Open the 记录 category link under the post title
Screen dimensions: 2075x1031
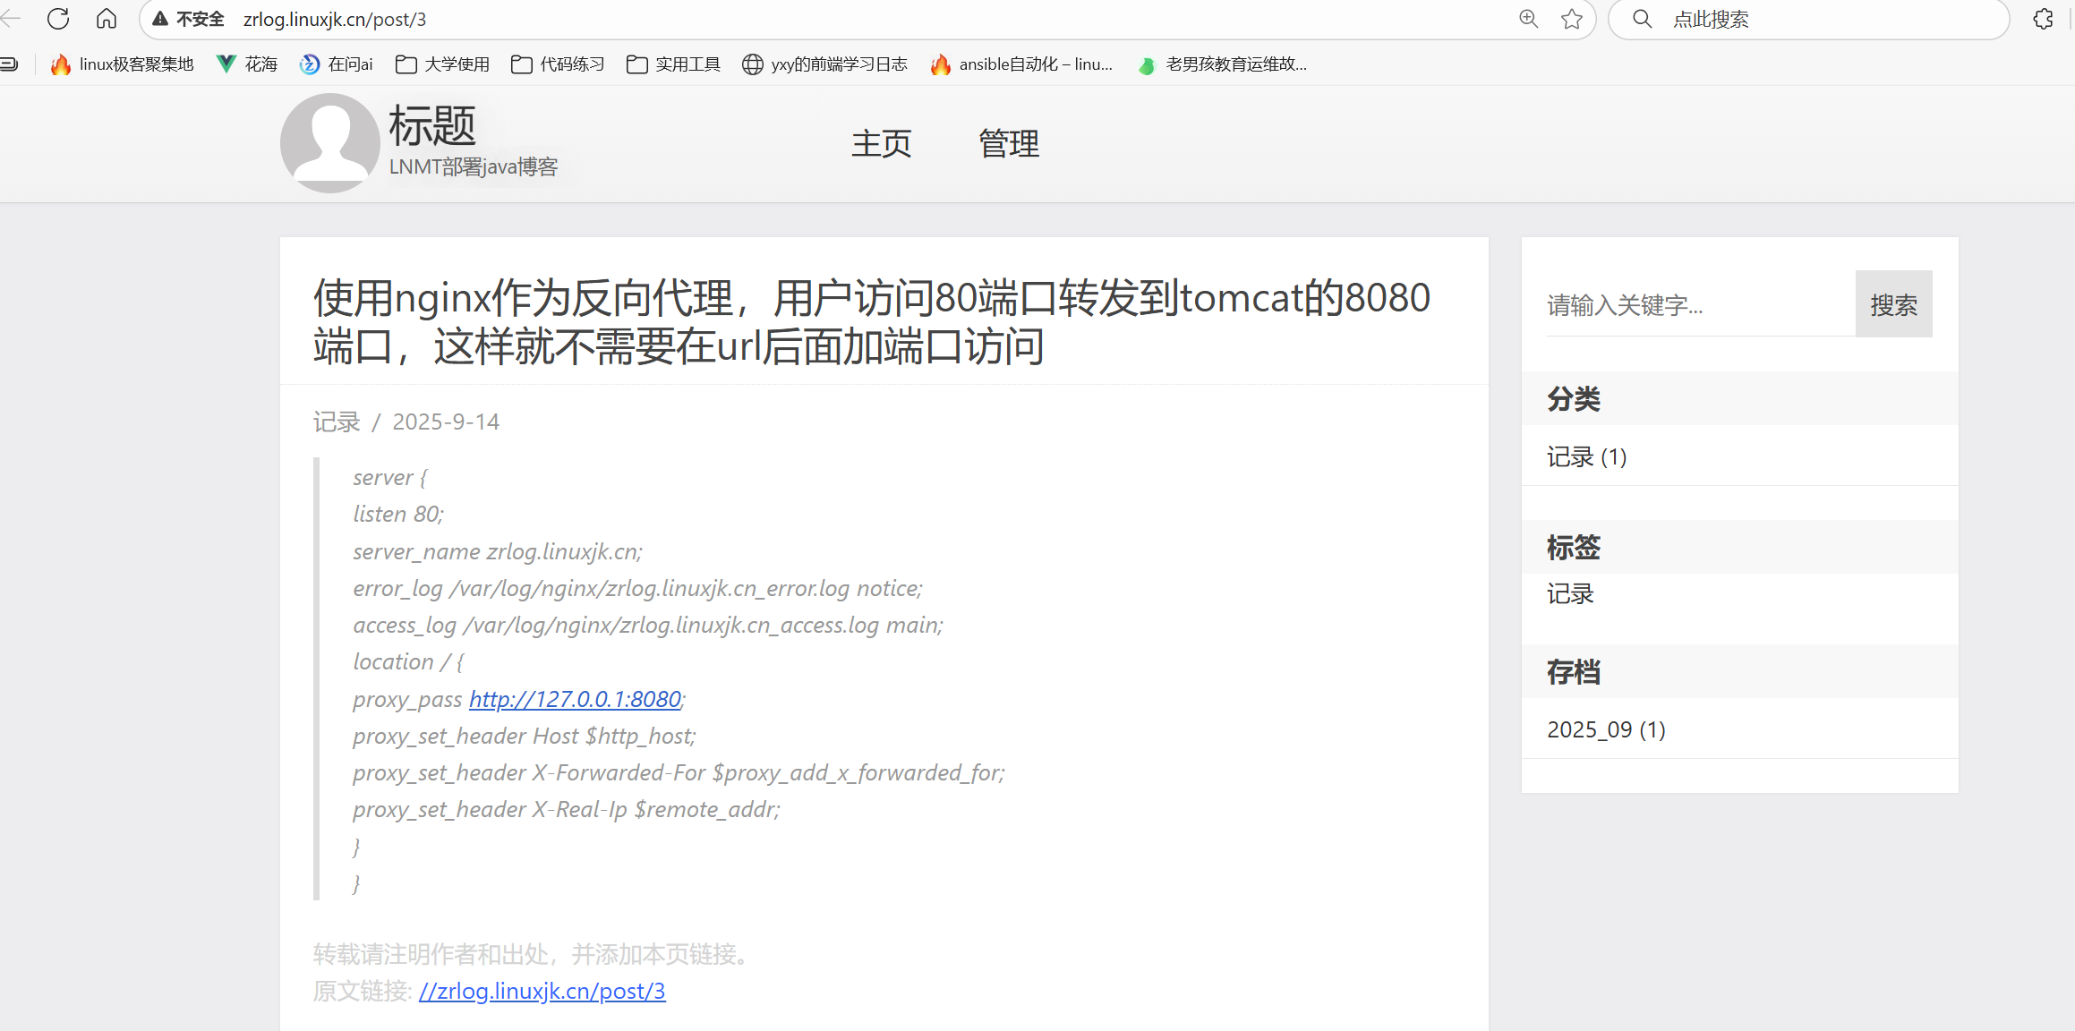tap(337, 422)
